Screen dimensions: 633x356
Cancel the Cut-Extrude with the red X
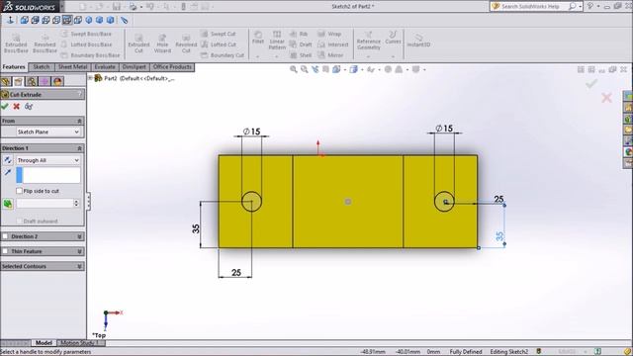[17, 107]
